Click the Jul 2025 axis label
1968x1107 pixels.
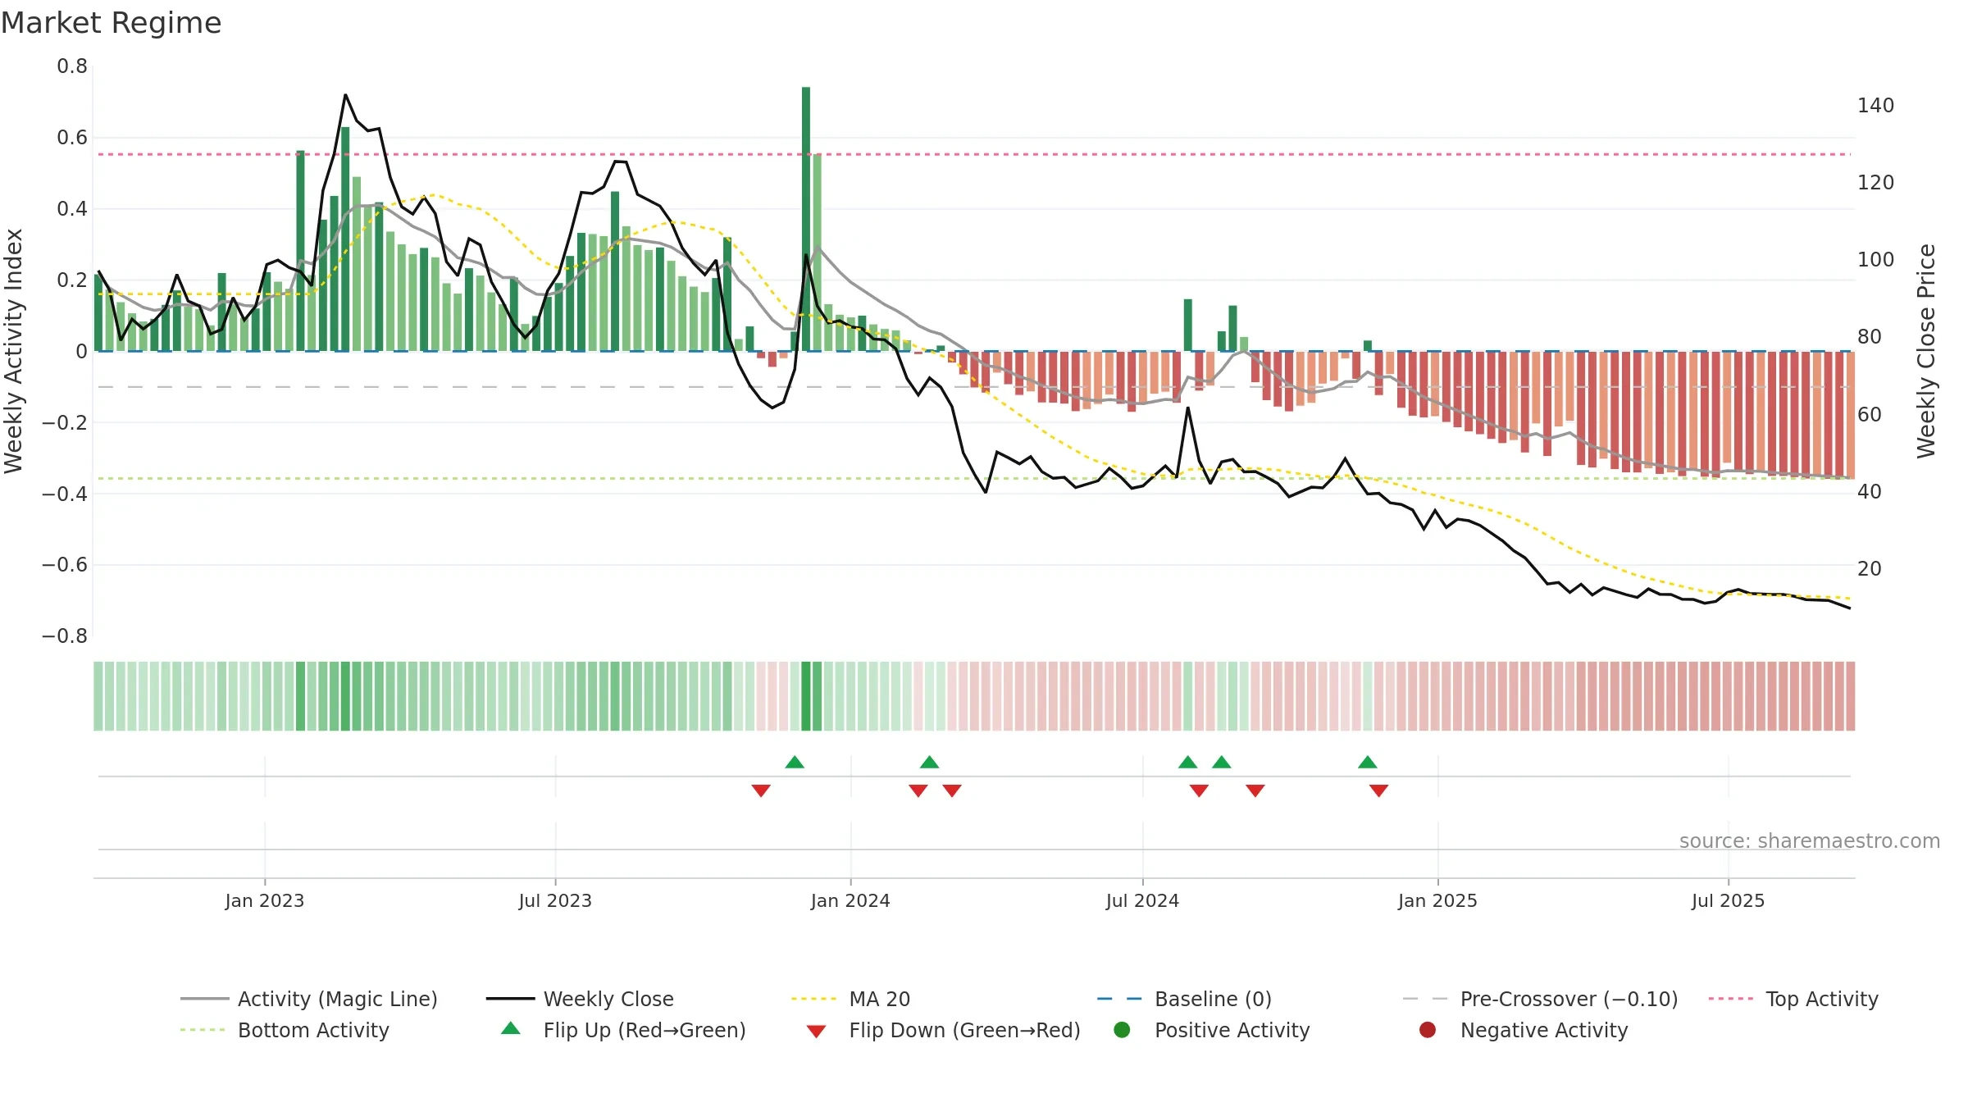[1728, 900]
